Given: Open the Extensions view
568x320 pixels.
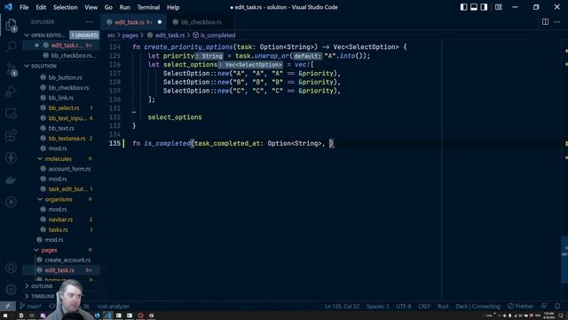Looking at the screenshot, I should point(11,136).
